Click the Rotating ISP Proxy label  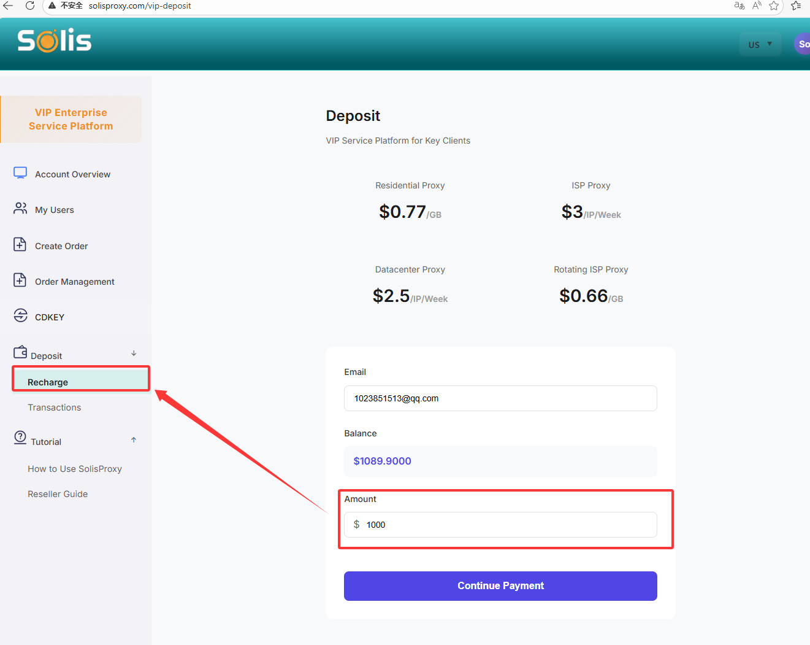[x=591, y=269]
